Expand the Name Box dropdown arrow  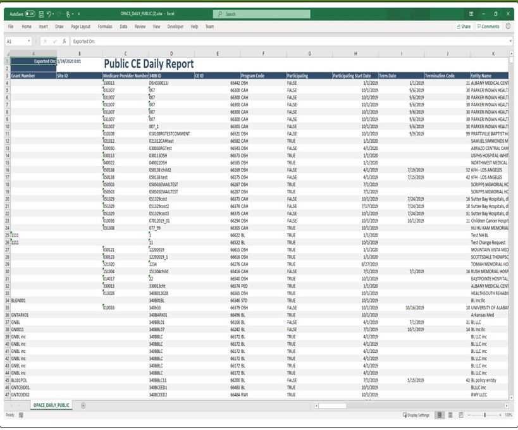(x=28, y=41)
